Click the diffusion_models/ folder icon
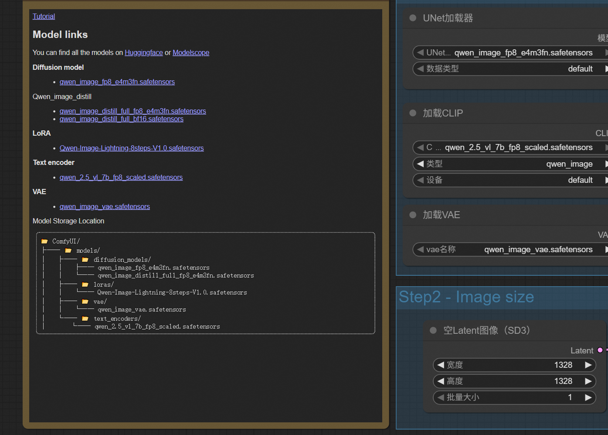 [x=85, y=260]
